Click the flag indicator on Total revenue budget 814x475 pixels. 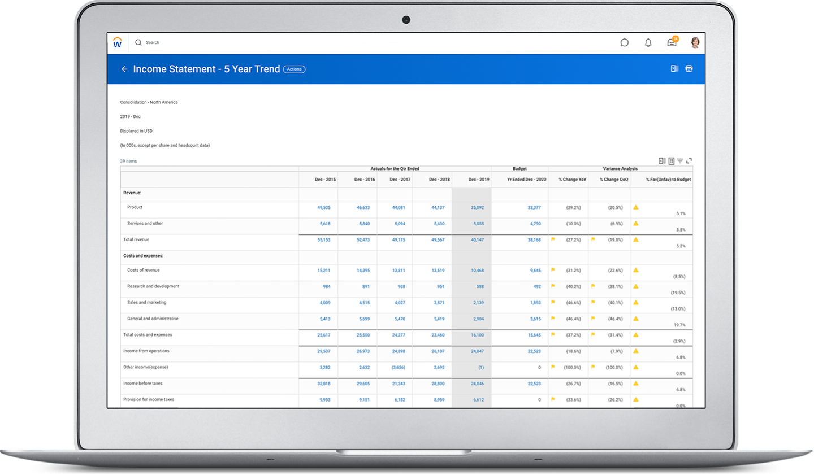pos(552,239)
